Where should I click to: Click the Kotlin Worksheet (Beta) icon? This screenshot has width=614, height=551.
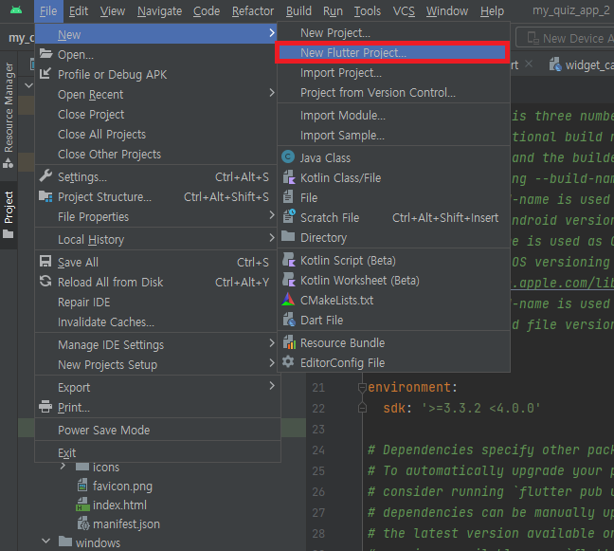(289, 280)
